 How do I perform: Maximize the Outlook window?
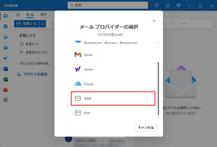pyautogui.click(x=201, y=6)
